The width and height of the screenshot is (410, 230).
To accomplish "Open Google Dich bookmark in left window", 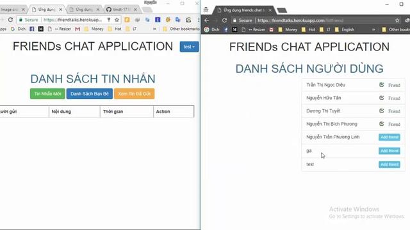I will [x=18, y=29].
